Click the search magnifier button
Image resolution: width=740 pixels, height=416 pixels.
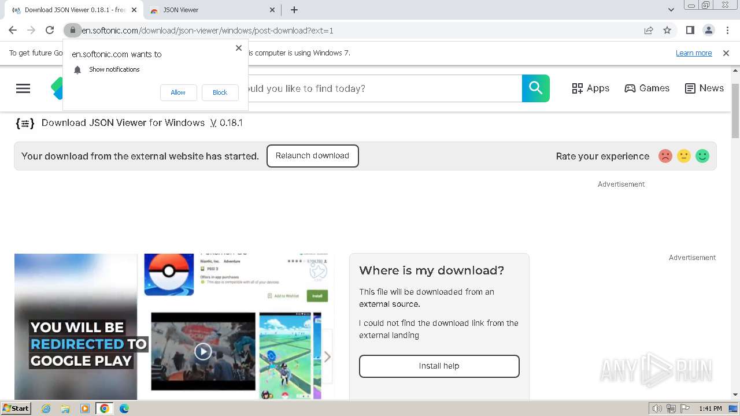click(536, 88)
